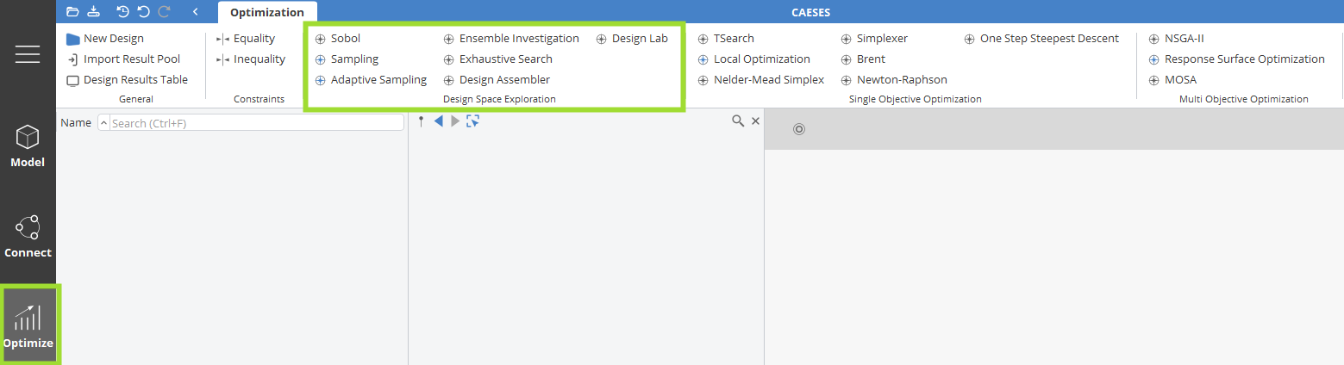This screenshot has height=365, width=1344.
Task: Create a TSearch optimization engine
Action: [x=726, y=39]
